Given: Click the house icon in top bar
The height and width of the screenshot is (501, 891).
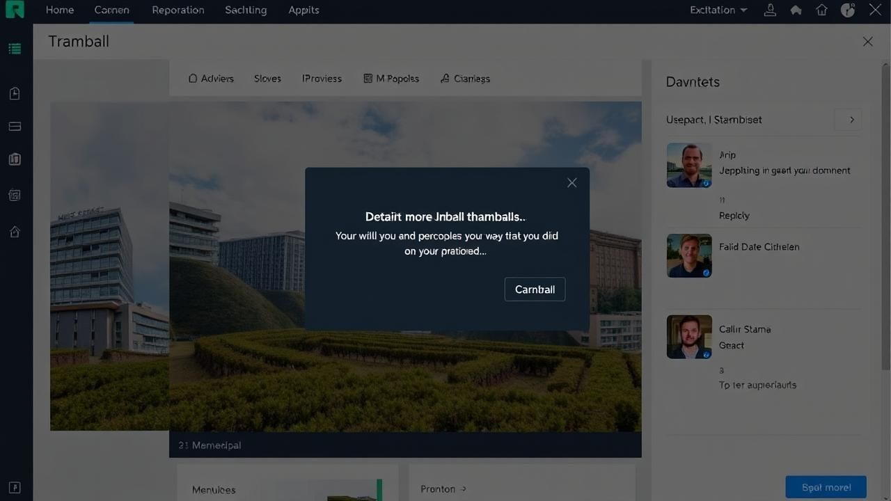Looking at the screenshot, I should [x=822, y=10].
